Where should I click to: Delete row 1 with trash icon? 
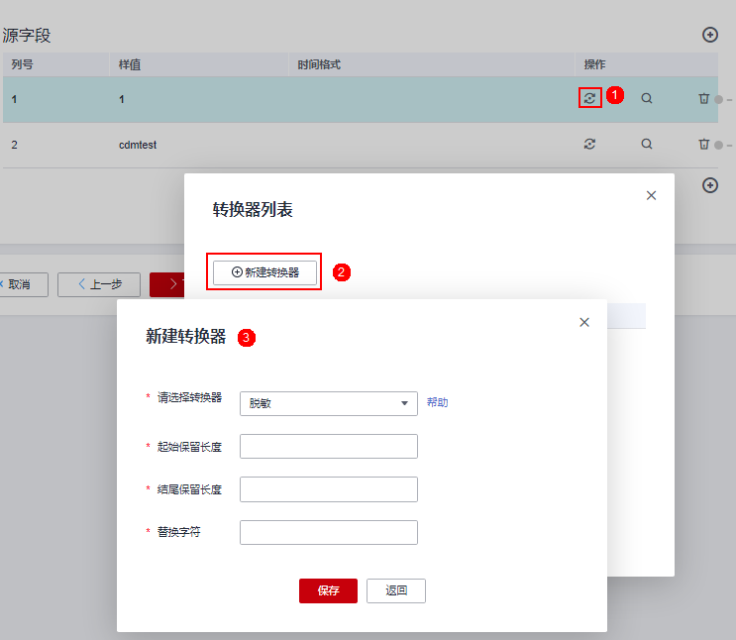(703, 98)
